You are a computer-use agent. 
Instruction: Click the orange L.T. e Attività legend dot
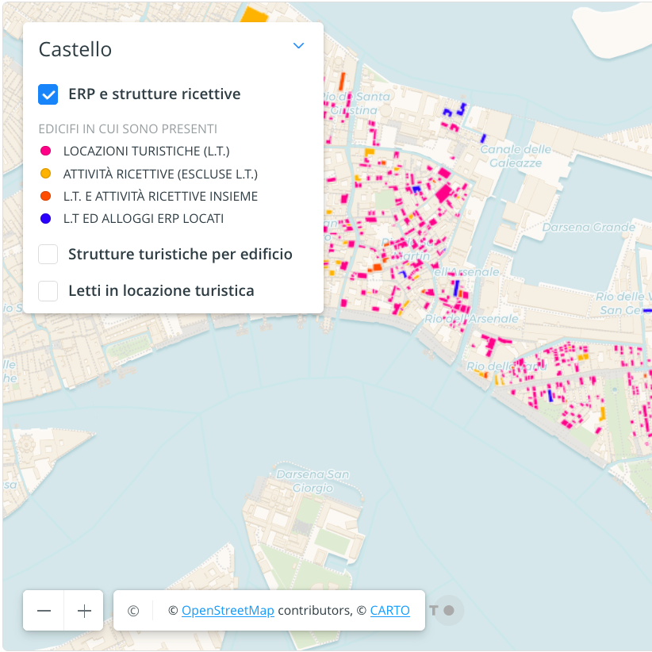point(46,196)
